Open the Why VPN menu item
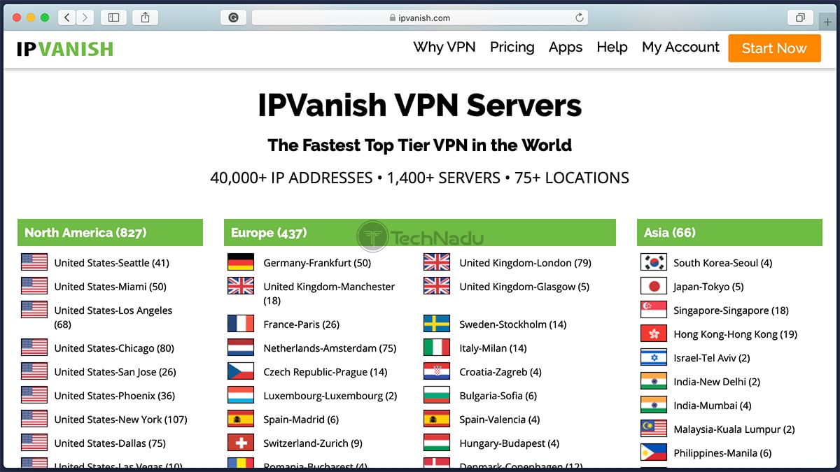 point(444,48)
